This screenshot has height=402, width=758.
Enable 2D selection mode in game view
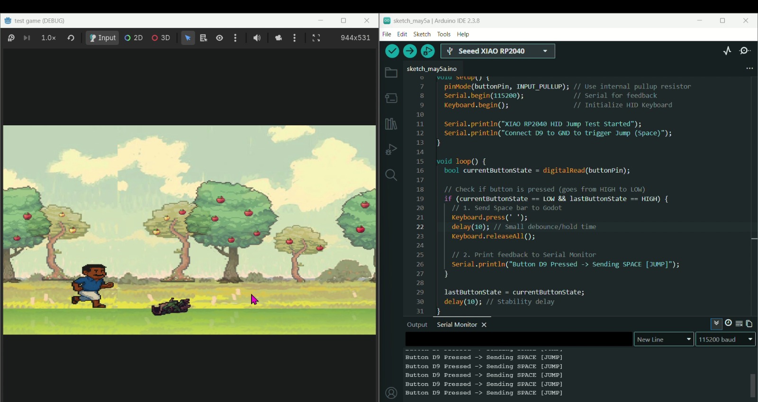coord(134,38)
